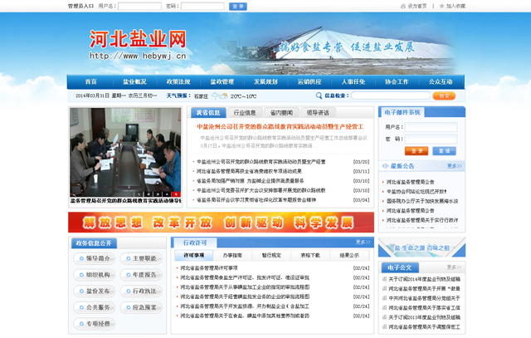Open notice 国务院办公厅关于加快发展海水淡
The height and width of the screenshot is (338, 531).
point(422,201)
